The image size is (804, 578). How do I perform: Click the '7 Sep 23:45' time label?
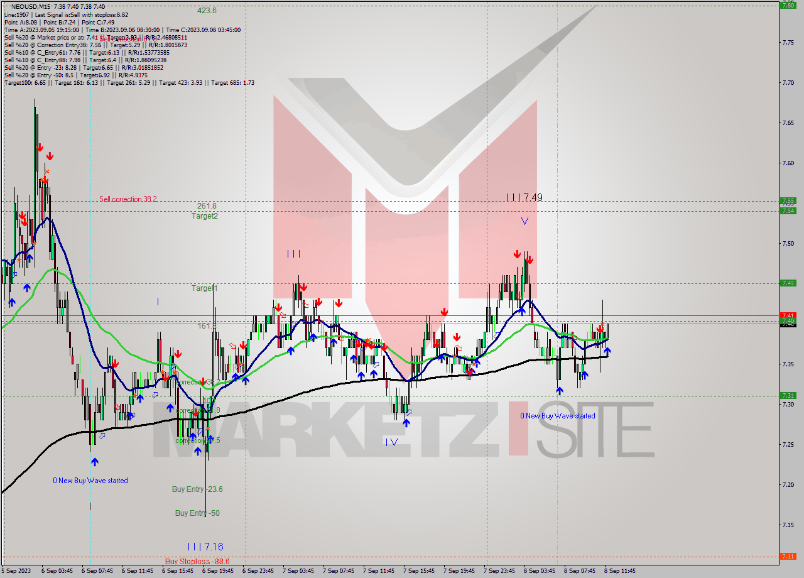[x=499, y=571]
